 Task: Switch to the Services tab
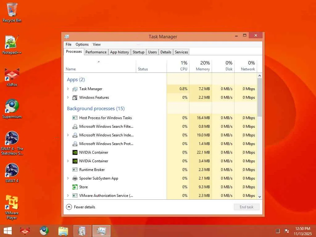point(181,52)
